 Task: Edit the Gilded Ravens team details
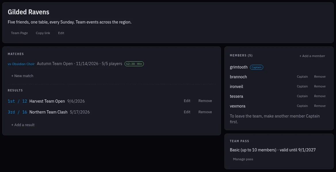[x=61, y=33]
